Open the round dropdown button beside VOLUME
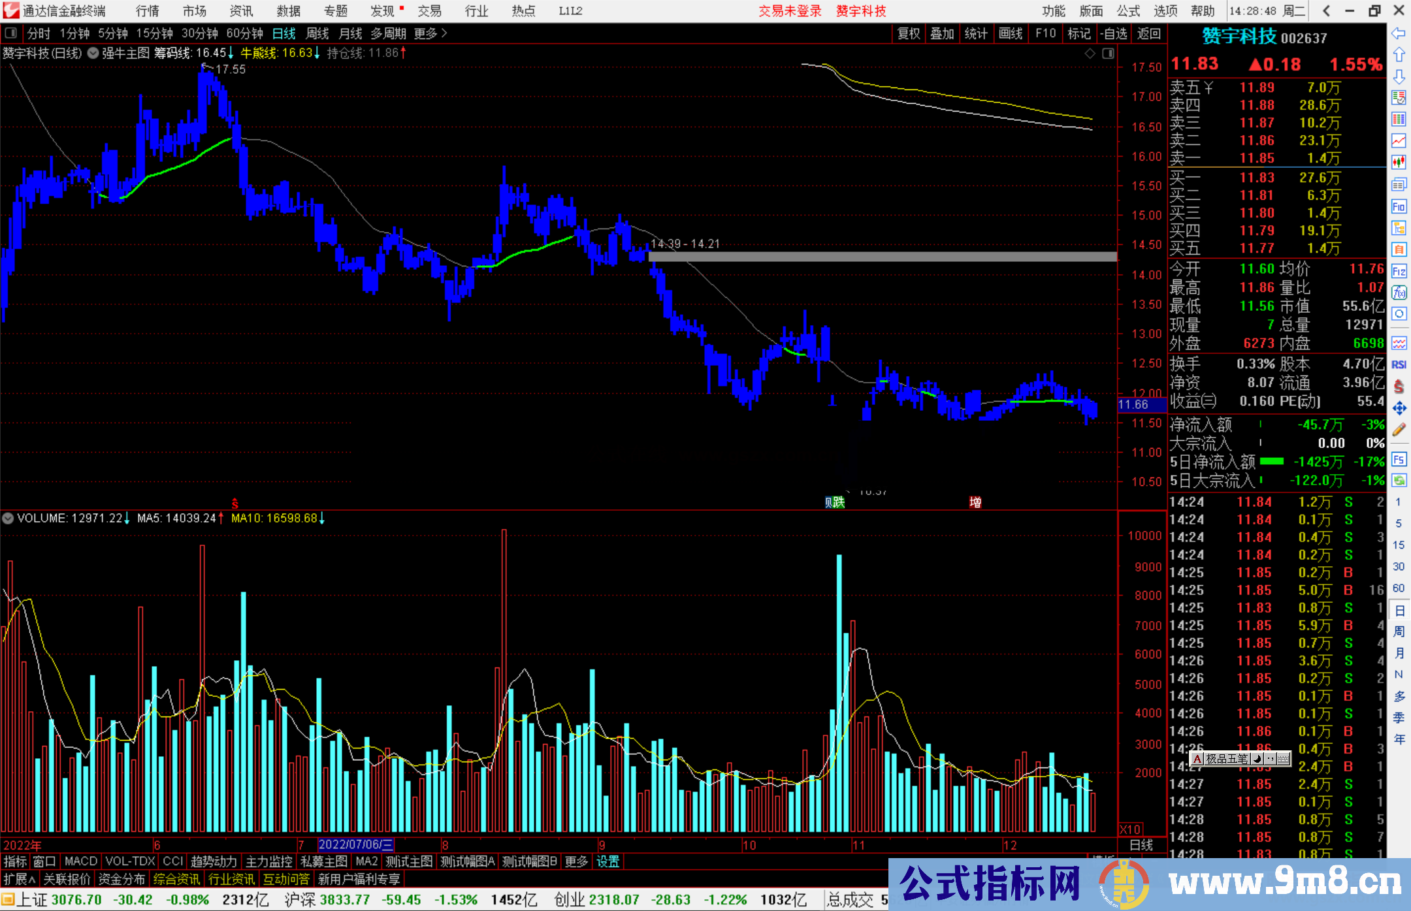 (8, 519)
